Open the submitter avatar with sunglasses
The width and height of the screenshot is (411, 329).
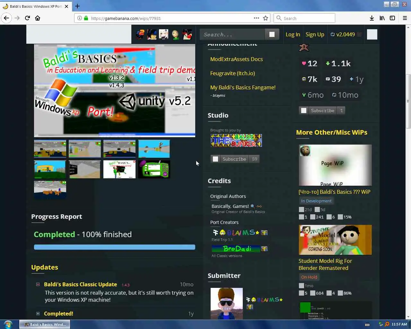click(227, 304)
